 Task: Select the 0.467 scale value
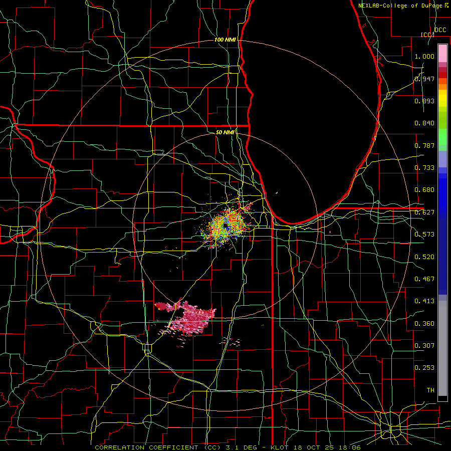pyautogui.click(x=424, y=279)
